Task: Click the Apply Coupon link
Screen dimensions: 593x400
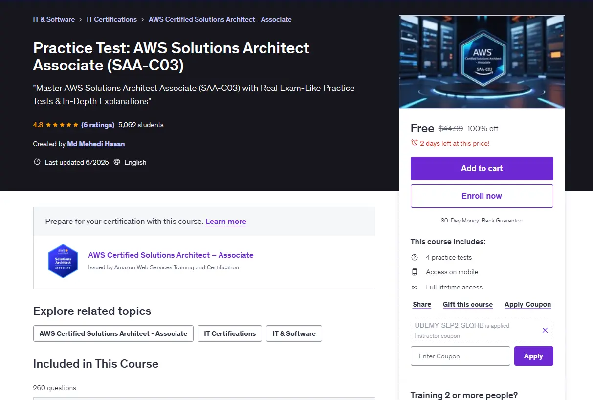Action: [x=527, y=304]
